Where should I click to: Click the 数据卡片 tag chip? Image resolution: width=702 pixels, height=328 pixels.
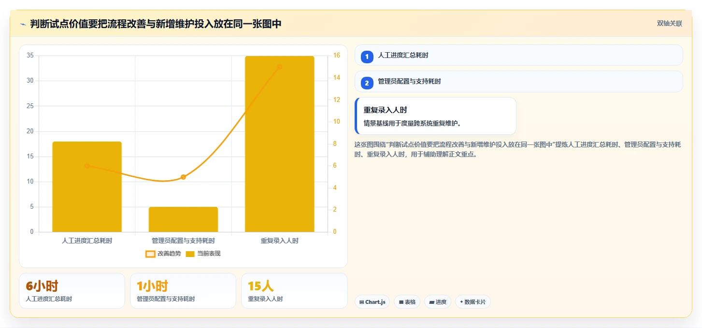pyautogui.click(x=473, y=302)
